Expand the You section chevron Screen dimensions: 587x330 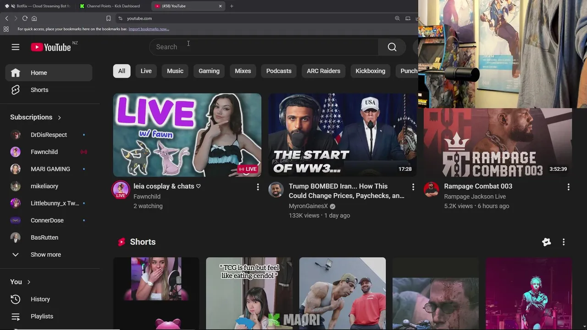tap(28, 282)
